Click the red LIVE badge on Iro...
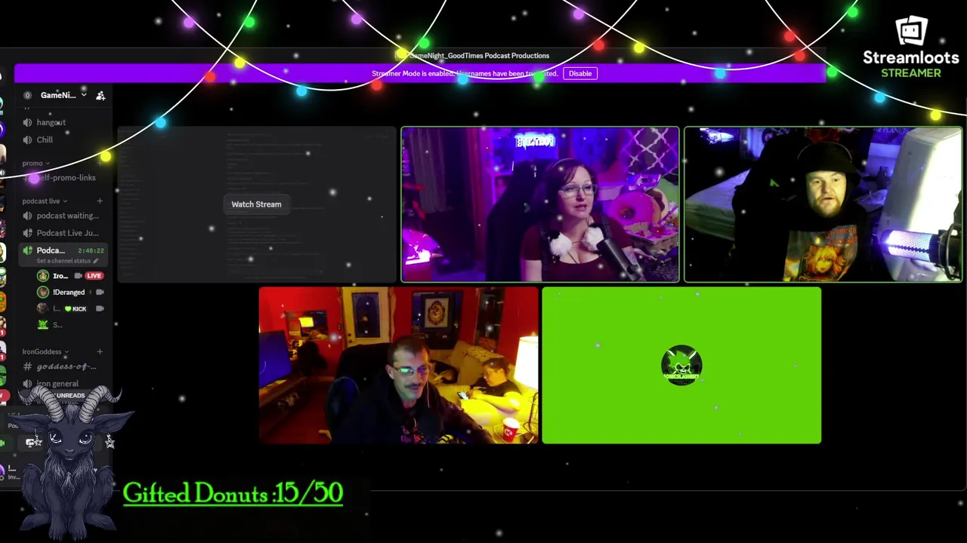 tap(94, 276)
